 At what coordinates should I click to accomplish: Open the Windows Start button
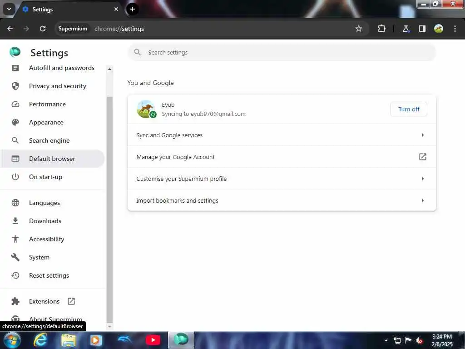click(x=12, y=340)
